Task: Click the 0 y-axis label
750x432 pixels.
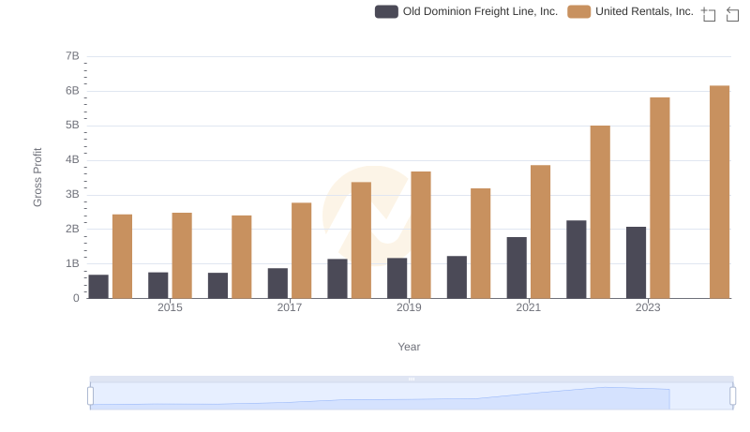Action: (76, 298)
